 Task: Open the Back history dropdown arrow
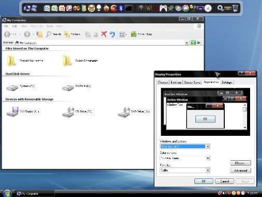[20, 34]
